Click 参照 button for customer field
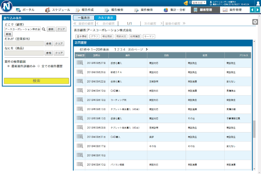Viewport: 261px width, 174px height. pyautogui.click(x=51, y=29)
